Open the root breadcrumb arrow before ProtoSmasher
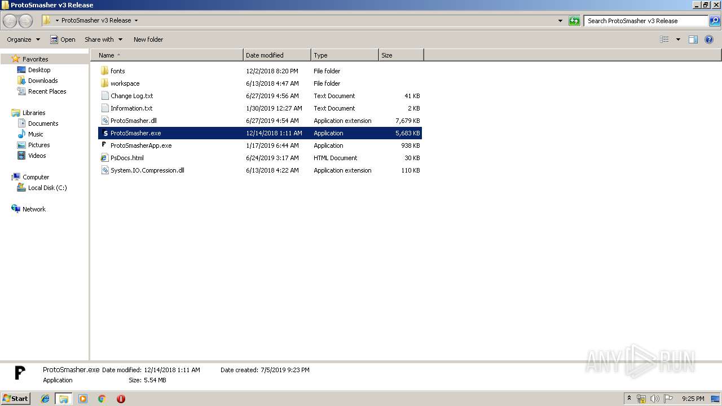 tap(57, 20)
